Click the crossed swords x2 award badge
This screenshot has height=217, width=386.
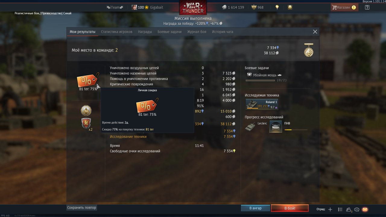(x=86, y=123)
